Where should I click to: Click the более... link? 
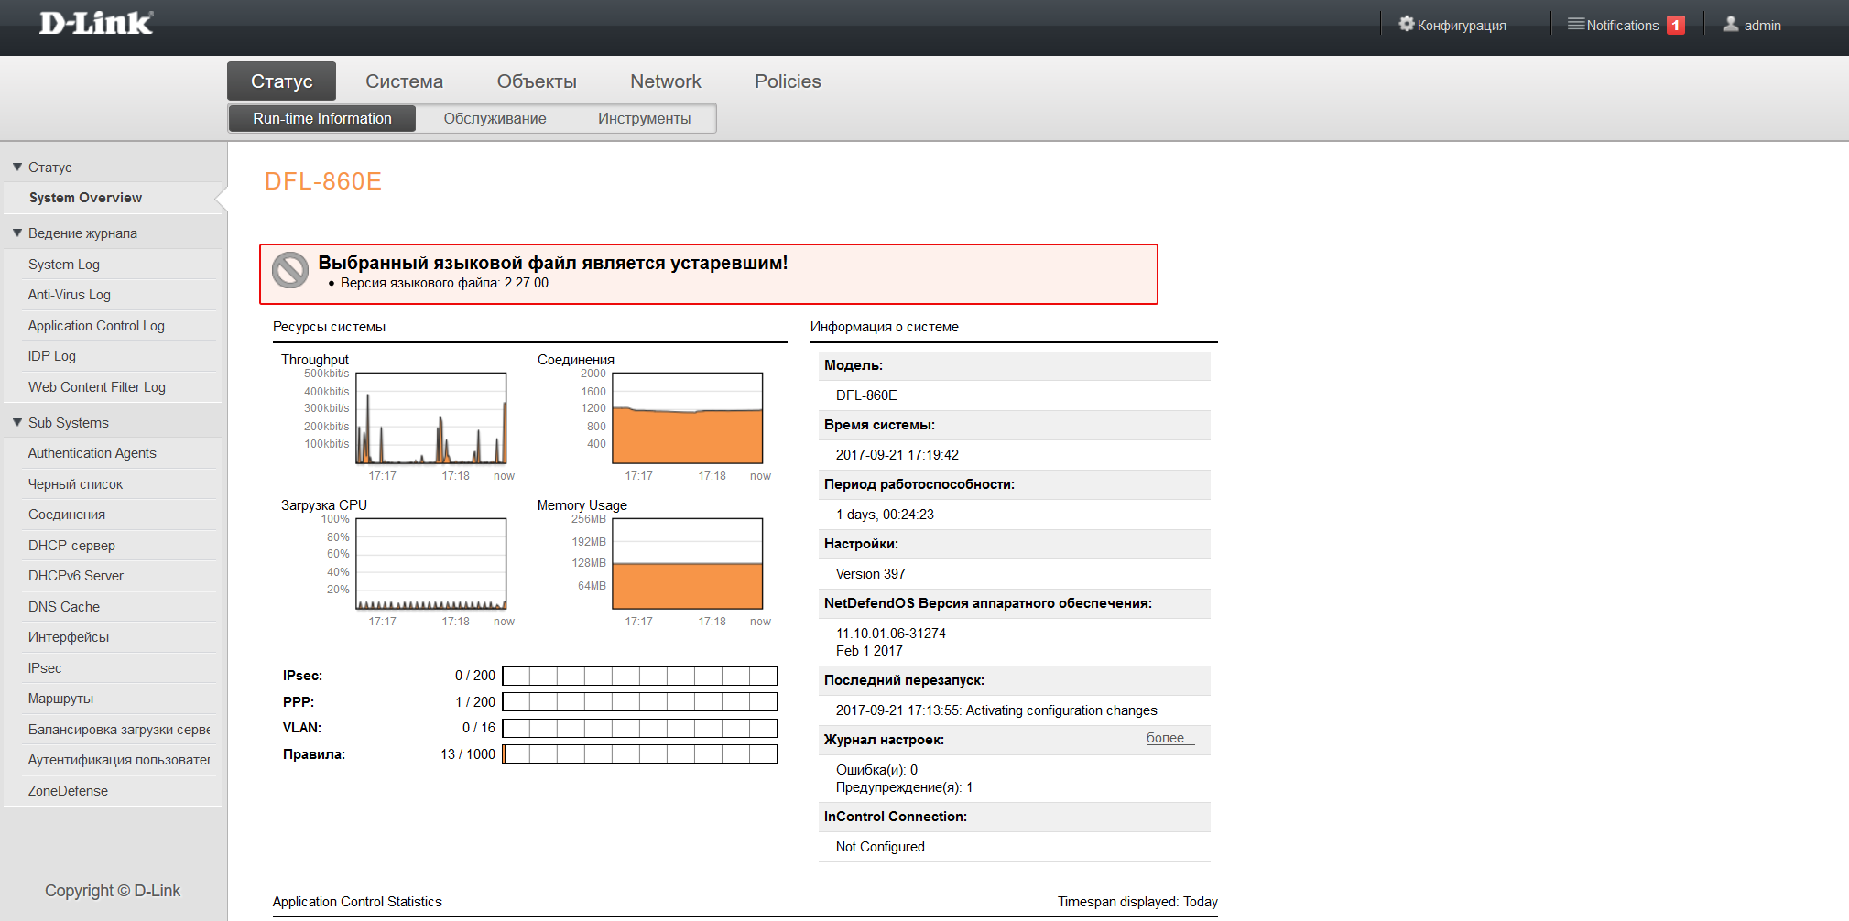click(1169, 738)
